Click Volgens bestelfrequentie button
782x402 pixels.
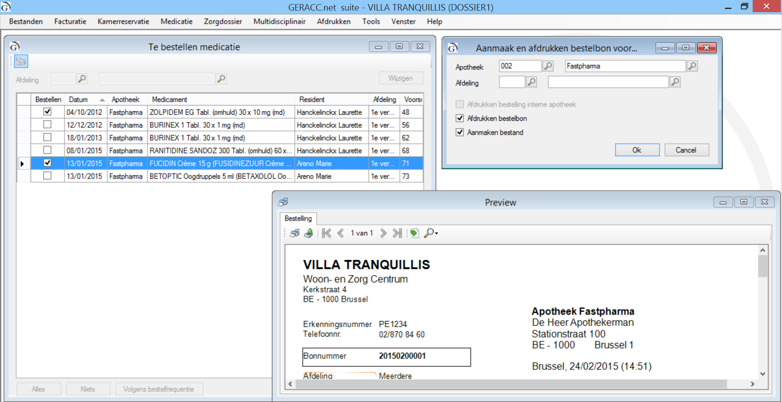coord(159,389)
